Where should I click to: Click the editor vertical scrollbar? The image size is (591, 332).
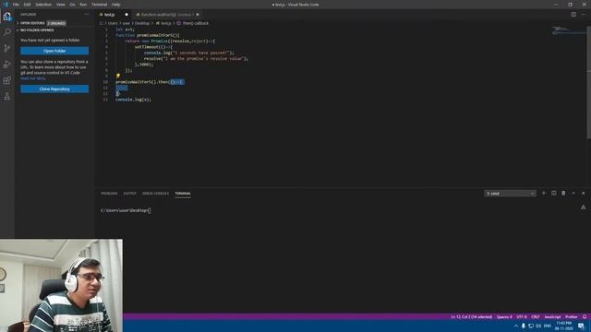(x=588, y=83)
